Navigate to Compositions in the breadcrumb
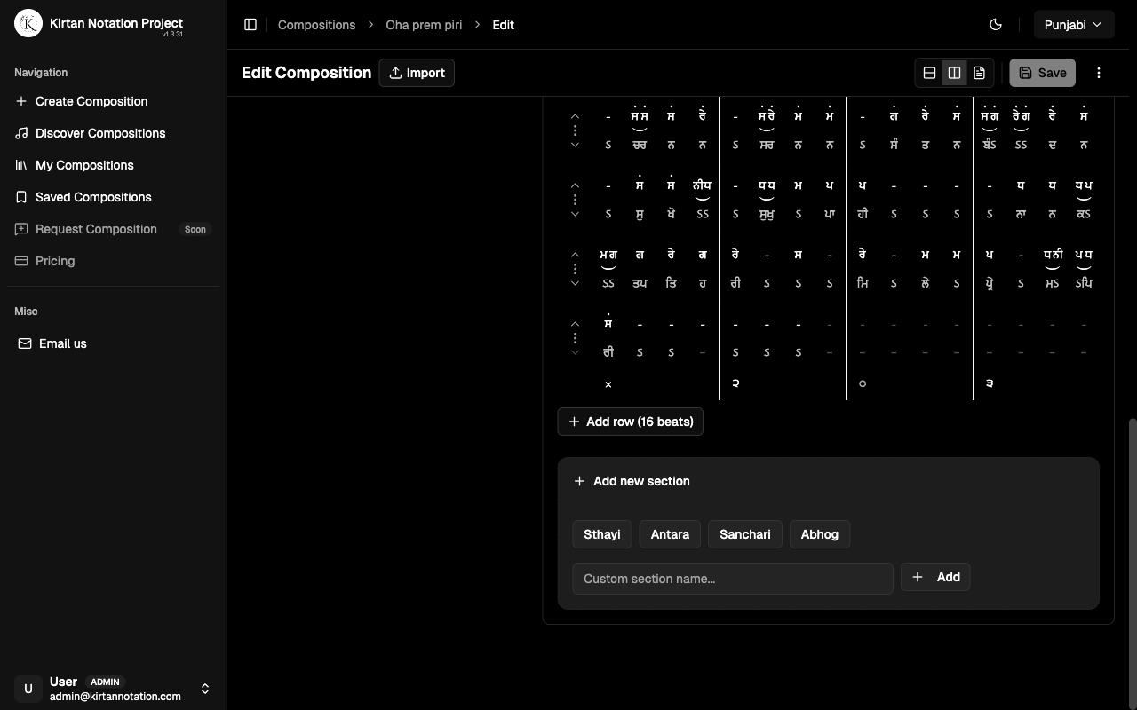Screen dimensions: 1137x710 [x=316, y=25]
